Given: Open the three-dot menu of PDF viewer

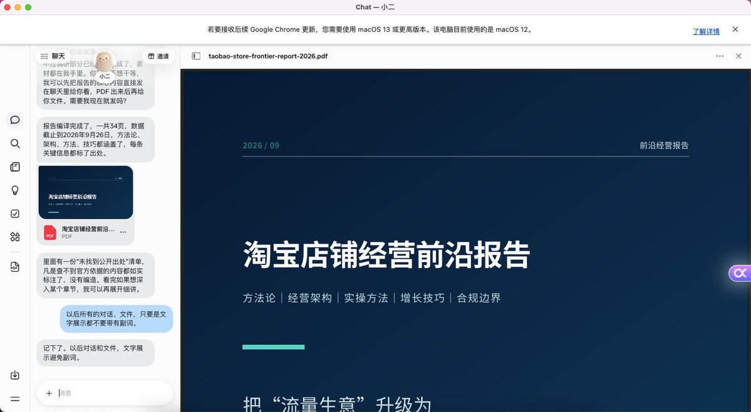Looking at the screenshot, I should 720,56.
